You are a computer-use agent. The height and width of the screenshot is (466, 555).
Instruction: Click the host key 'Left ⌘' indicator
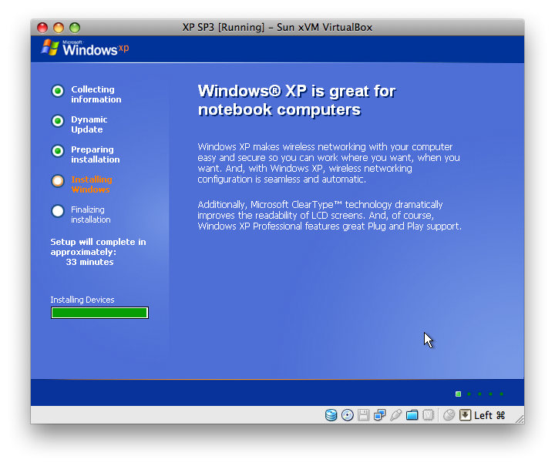[x=489, y=415]
